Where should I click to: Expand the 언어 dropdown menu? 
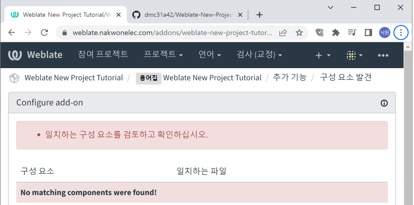(x=209, y=55)
